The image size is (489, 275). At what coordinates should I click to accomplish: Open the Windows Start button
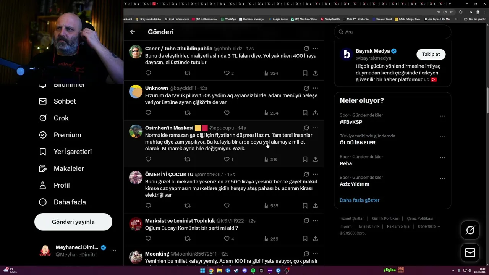202,270
